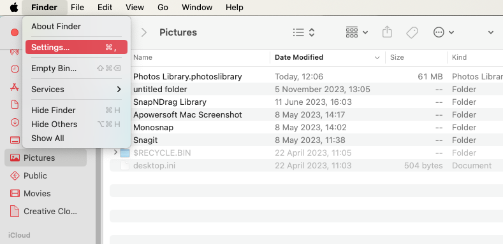Select the desktop.ini file name
The image size is (503, 244).
point(154,166)
